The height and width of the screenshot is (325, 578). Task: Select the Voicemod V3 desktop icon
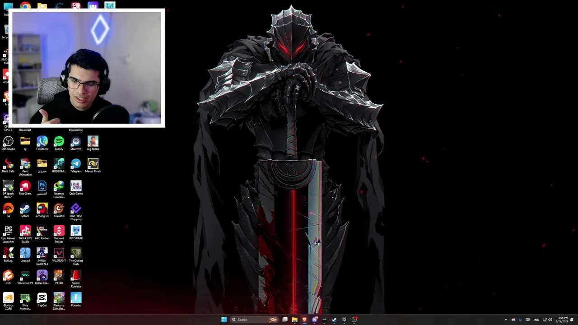pyautogui.click(x=25, y=277)
